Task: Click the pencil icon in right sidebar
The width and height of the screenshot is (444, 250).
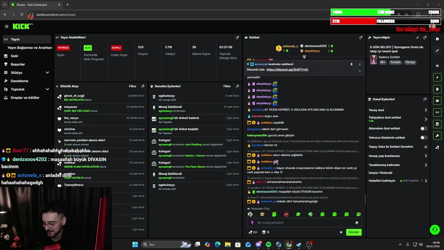Action: click(x=437, y=51)
